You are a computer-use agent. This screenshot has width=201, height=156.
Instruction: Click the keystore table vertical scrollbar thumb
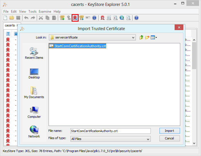194,56
